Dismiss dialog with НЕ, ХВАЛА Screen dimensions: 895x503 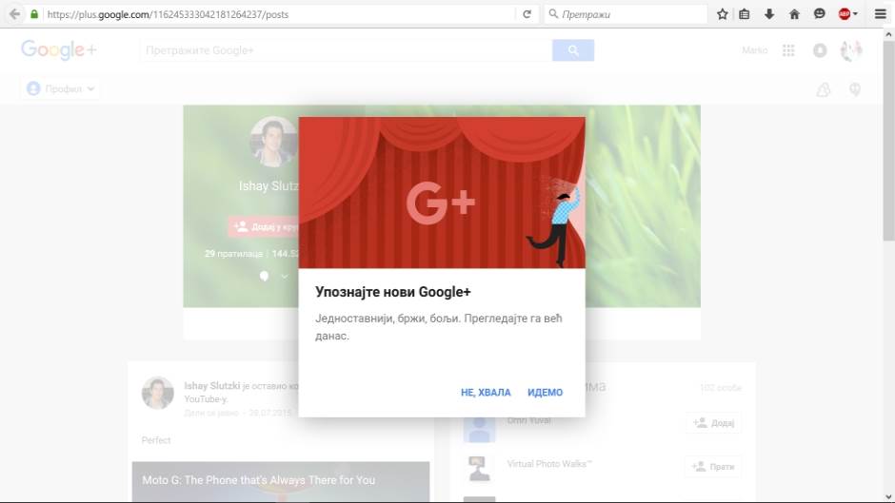486,393
